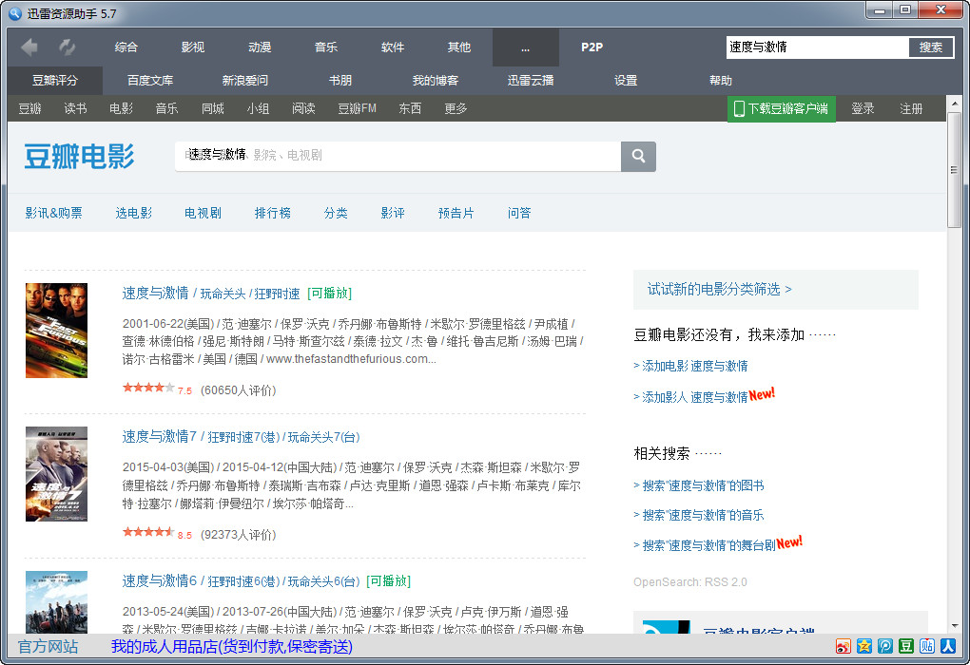
Task: Open the 迅雷云播 sub-tab
Action: (x=531, y=81)
